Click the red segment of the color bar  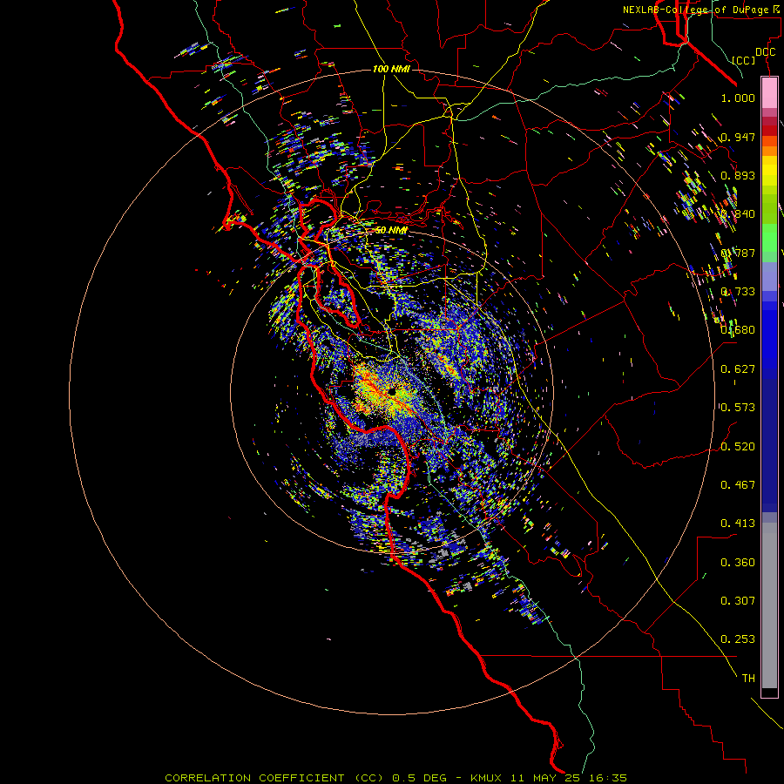769,131
